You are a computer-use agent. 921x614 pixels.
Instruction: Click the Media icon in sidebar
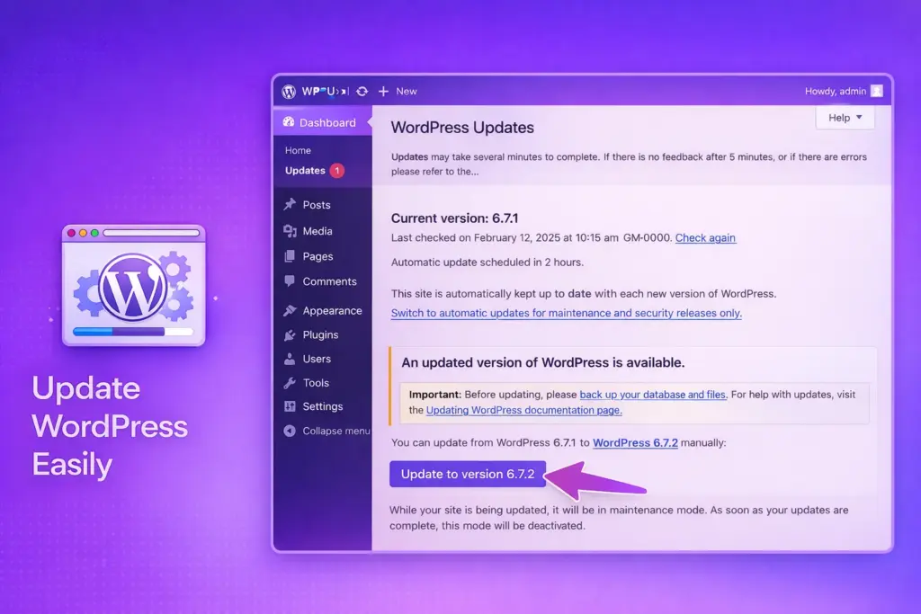290,231
